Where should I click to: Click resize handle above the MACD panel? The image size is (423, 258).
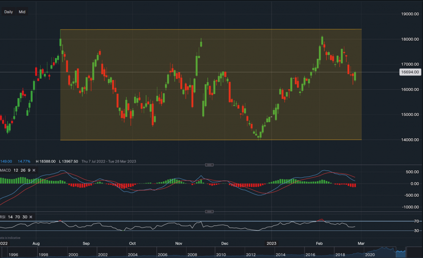click(x=209, y=165)
